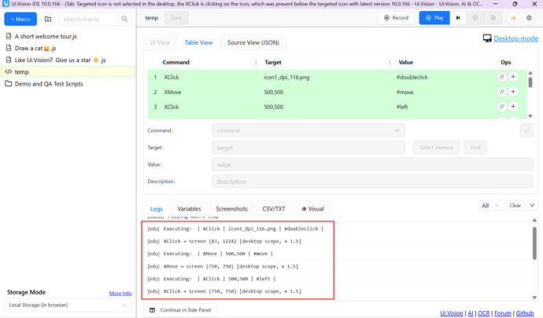Select row 1 XClick icon1_dpi_116.png

point(338,77)
